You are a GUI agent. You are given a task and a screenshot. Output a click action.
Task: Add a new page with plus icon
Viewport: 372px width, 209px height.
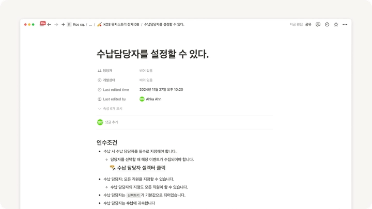tap(63, 24)
